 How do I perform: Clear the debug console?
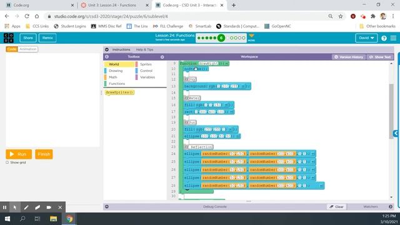click(337, 207)
